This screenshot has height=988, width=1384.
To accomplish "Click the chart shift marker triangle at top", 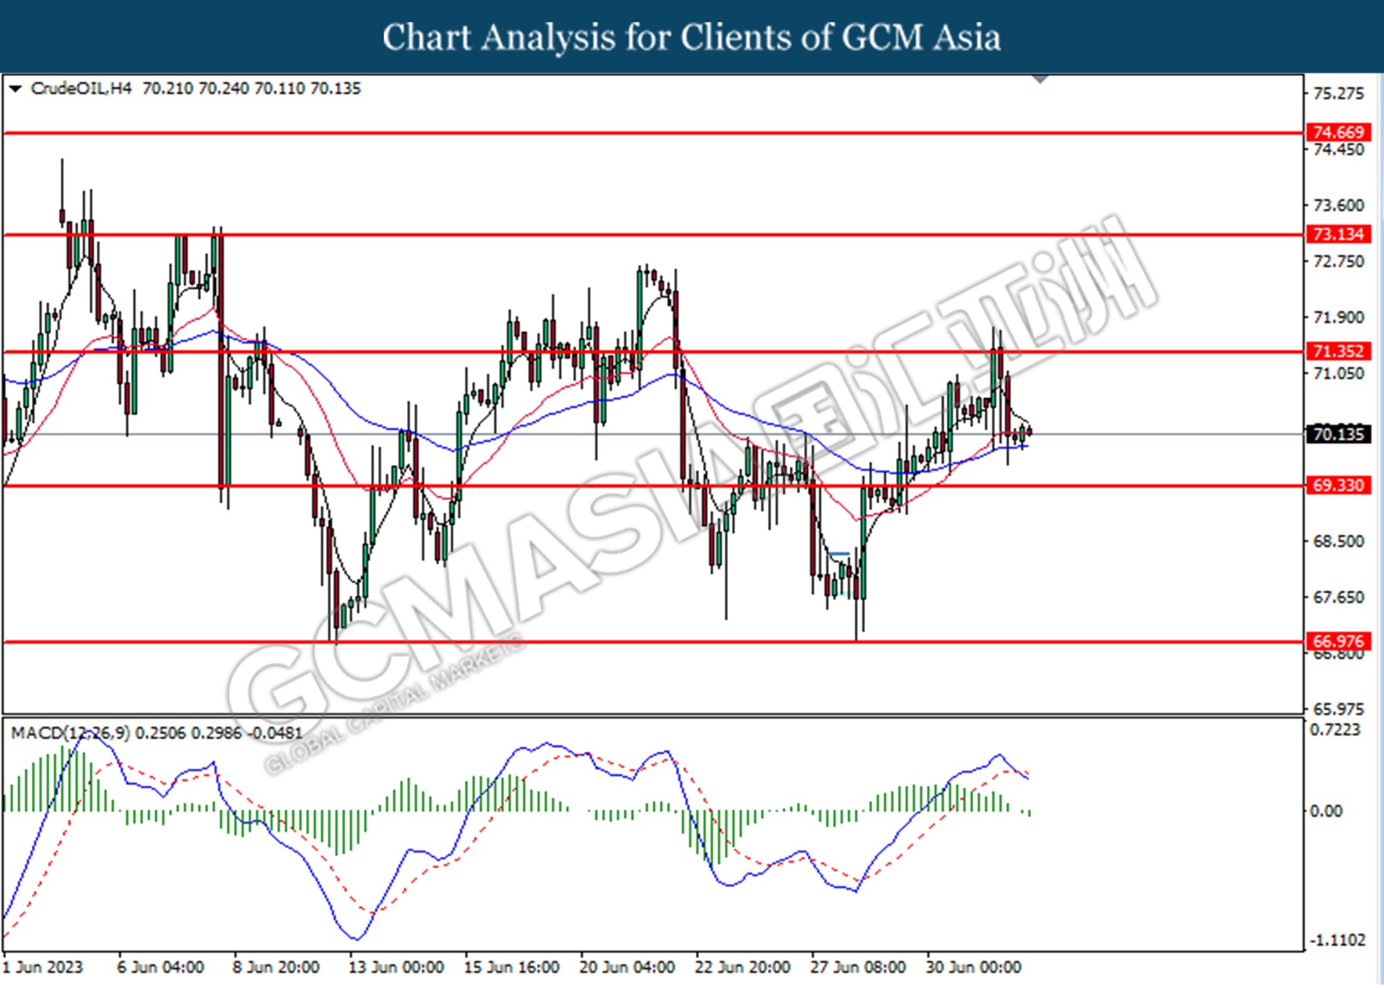I will coord(1040,80).
